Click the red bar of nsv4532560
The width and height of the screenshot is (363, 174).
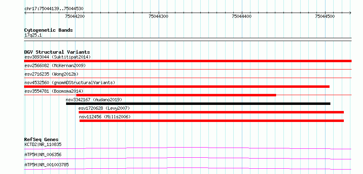pyautogui.click(x=177, y=87)
